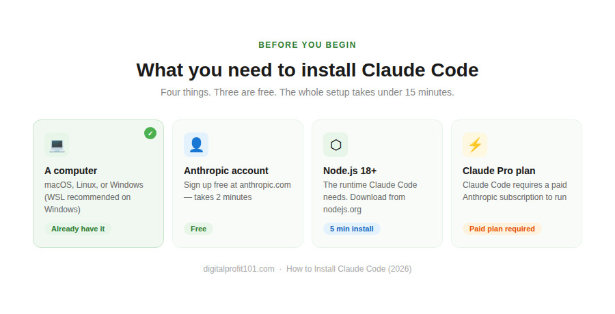Toggle the green checkmark on computer card
Image resolution: width=615 pixels, height=314 pixels.
pyautogui.click(x=150, y=133)
